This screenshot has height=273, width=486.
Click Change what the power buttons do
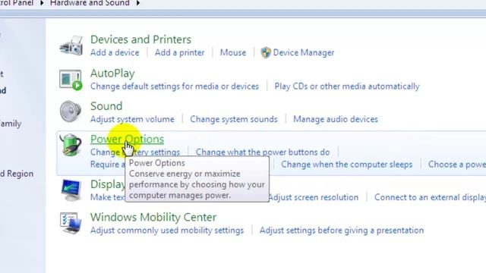[x=263, y=152]
